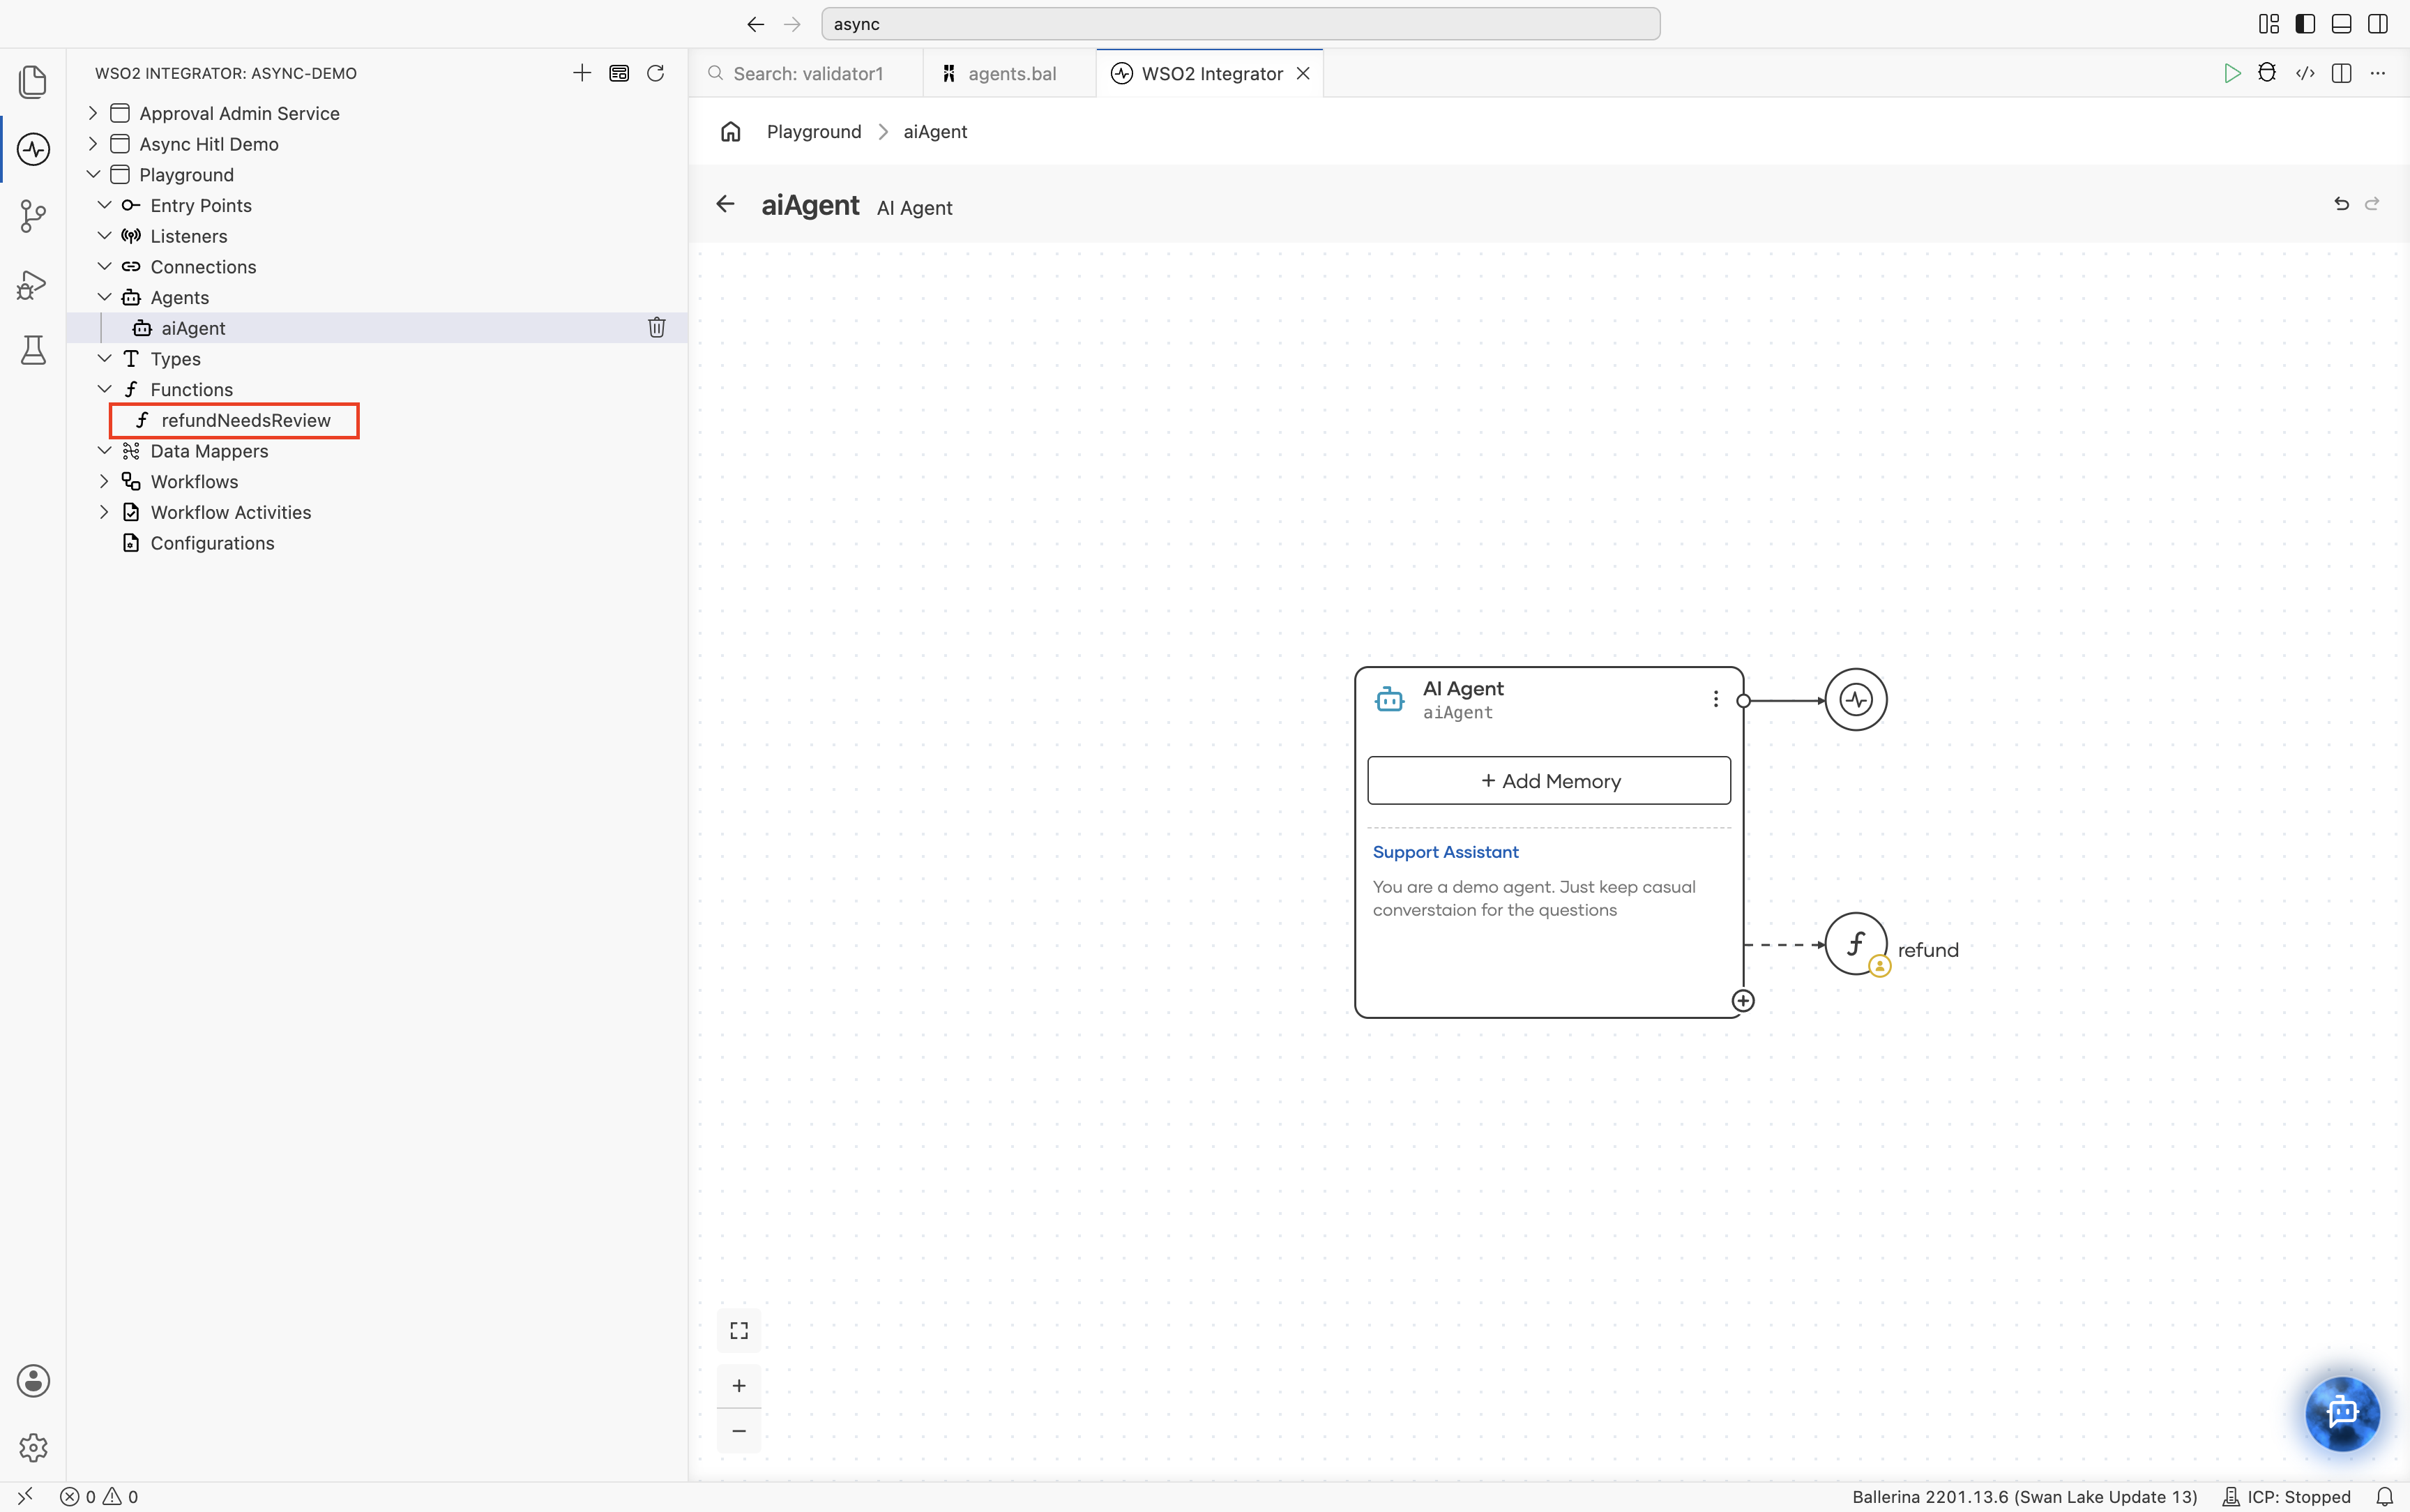Collapse the Playground project
The image size is (2410, 1512).
pyautogui.click(x=93, y=174)
